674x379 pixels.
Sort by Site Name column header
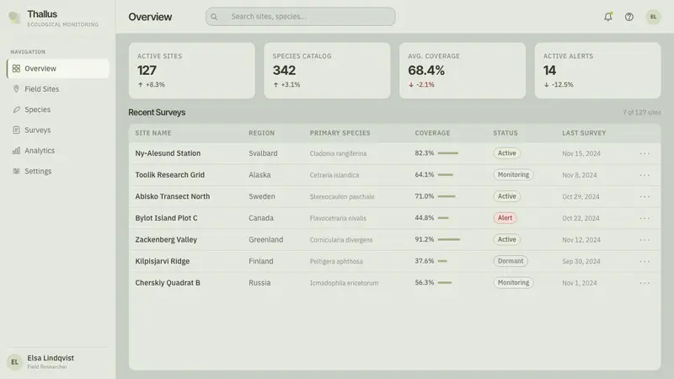click(153, 133)
